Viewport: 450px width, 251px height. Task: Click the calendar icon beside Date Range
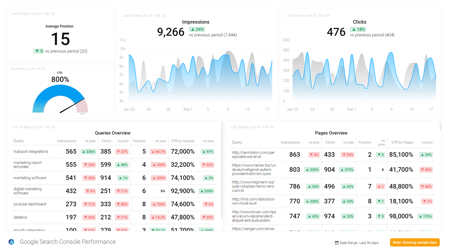pos(336,243)
